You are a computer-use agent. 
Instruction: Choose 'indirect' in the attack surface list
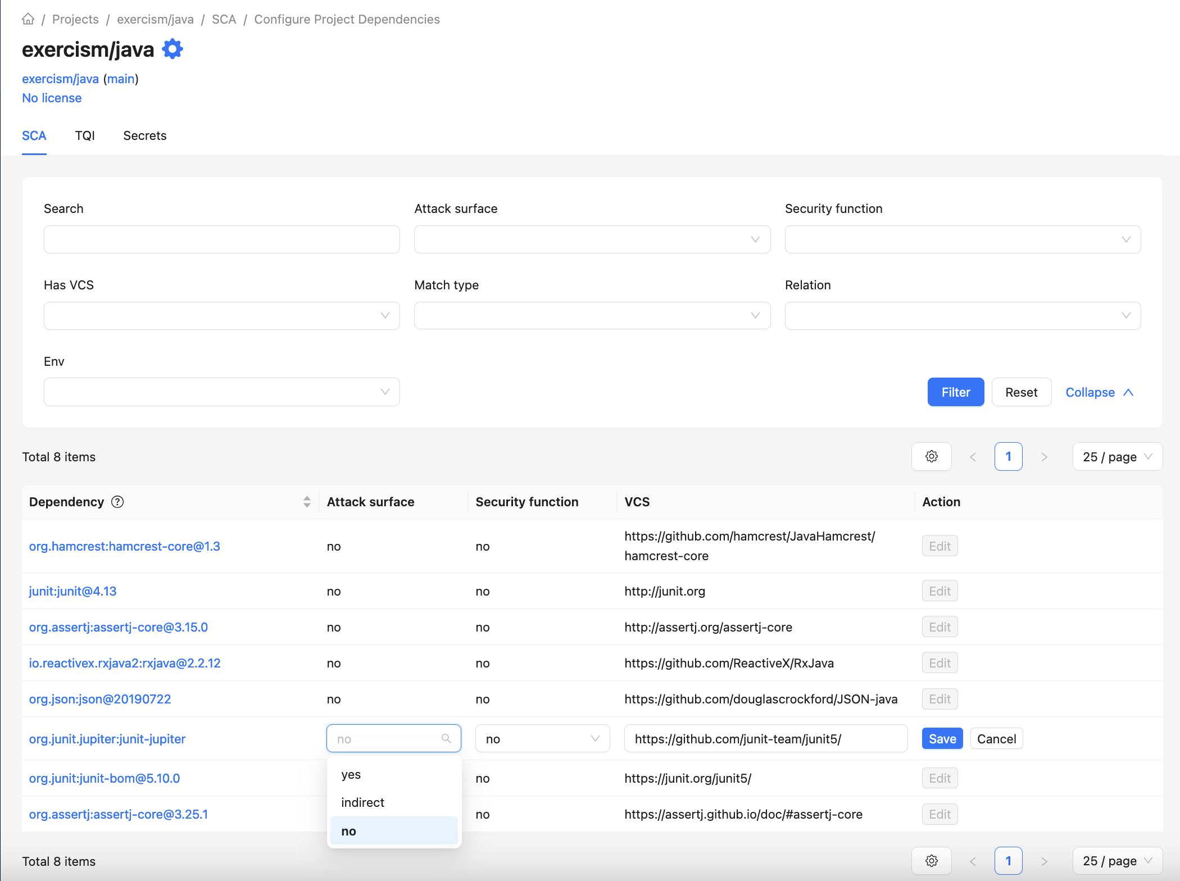[394, 802]
